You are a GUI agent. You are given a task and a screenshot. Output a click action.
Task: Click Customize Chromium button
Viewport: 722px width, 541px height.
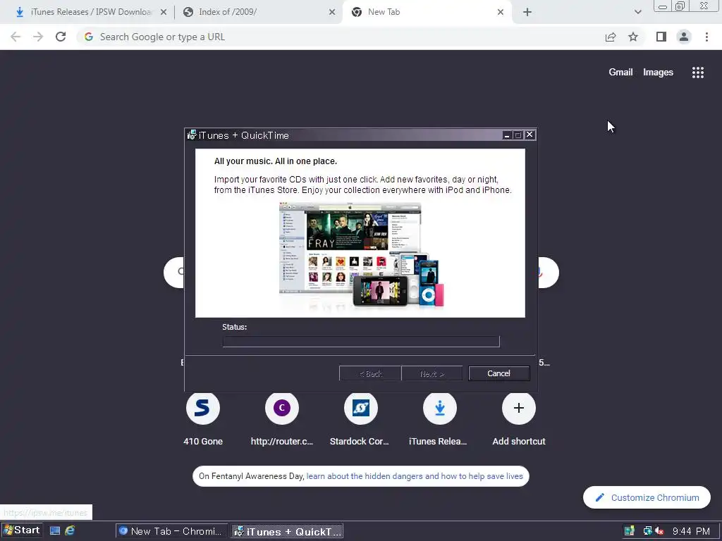(x=647, y=497)
